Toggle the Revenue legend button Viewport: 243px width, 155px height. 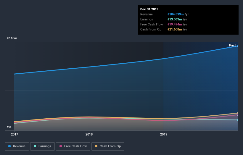point(17,146)
